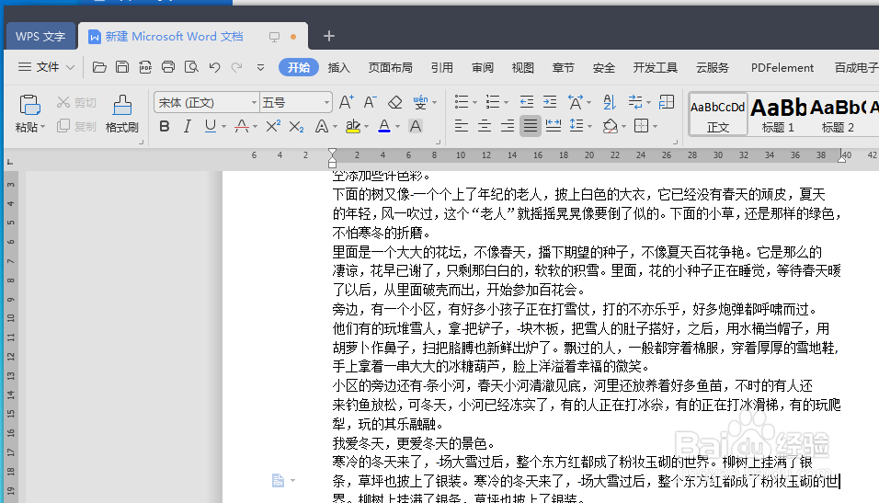Export to PDF using the toolbar icon
The image size is (879, 503).
point(145,67)
